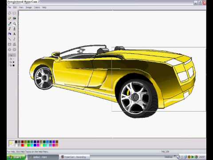Choose the Brush tool
Viewport: 213px width, 160px height.
click(14, 29)
